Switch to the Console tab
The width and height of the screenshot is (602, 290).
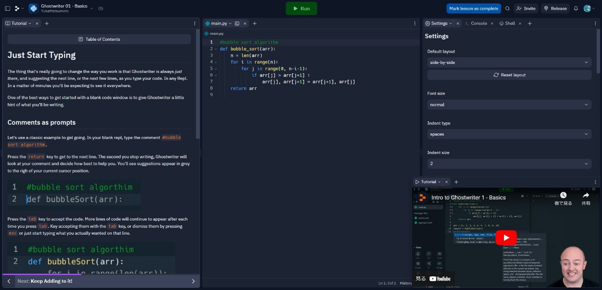pyautogui.click(x=476, y=23)
